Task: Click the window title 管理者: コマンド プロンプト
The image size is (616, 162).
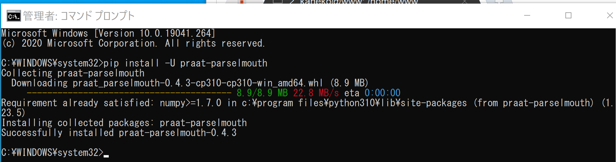Action: tap(79, 16)
